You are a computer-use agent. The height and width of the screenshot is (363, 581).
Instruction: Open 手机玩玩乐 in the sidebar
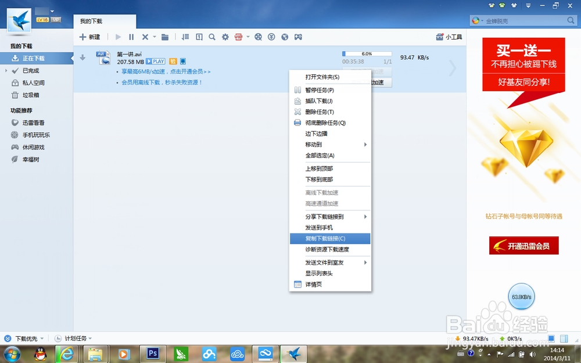click(x=37, y=135)
